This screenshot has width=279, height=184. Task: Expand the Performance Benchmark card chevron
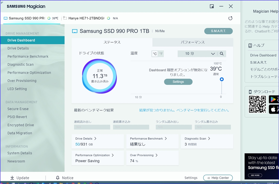pos(166,138)
